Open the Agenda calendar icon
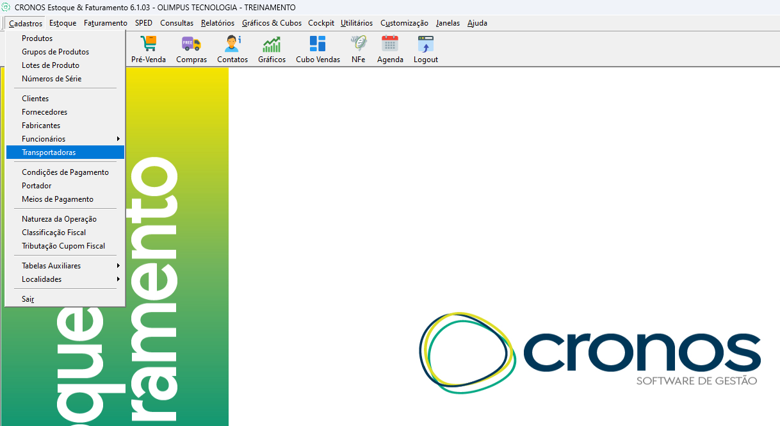Image resolution: width=780 pixels, height=426 pixels. [390, 44]
